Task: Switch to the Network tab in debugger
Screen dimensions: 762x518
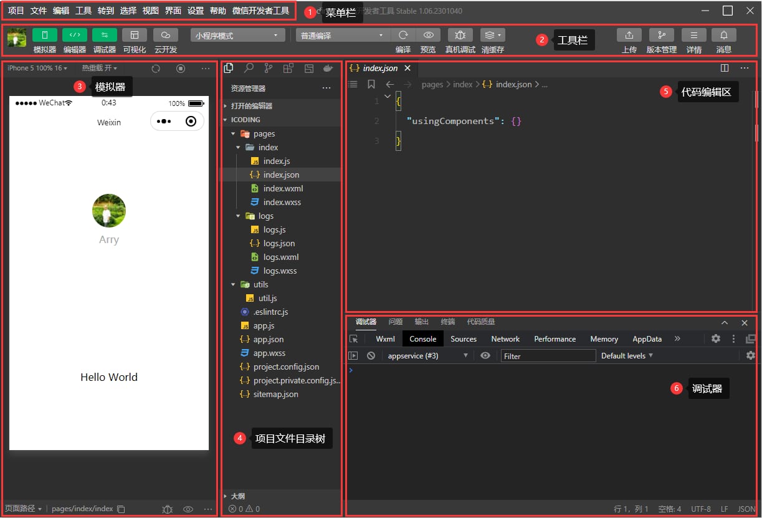Action: pos(505,339)
